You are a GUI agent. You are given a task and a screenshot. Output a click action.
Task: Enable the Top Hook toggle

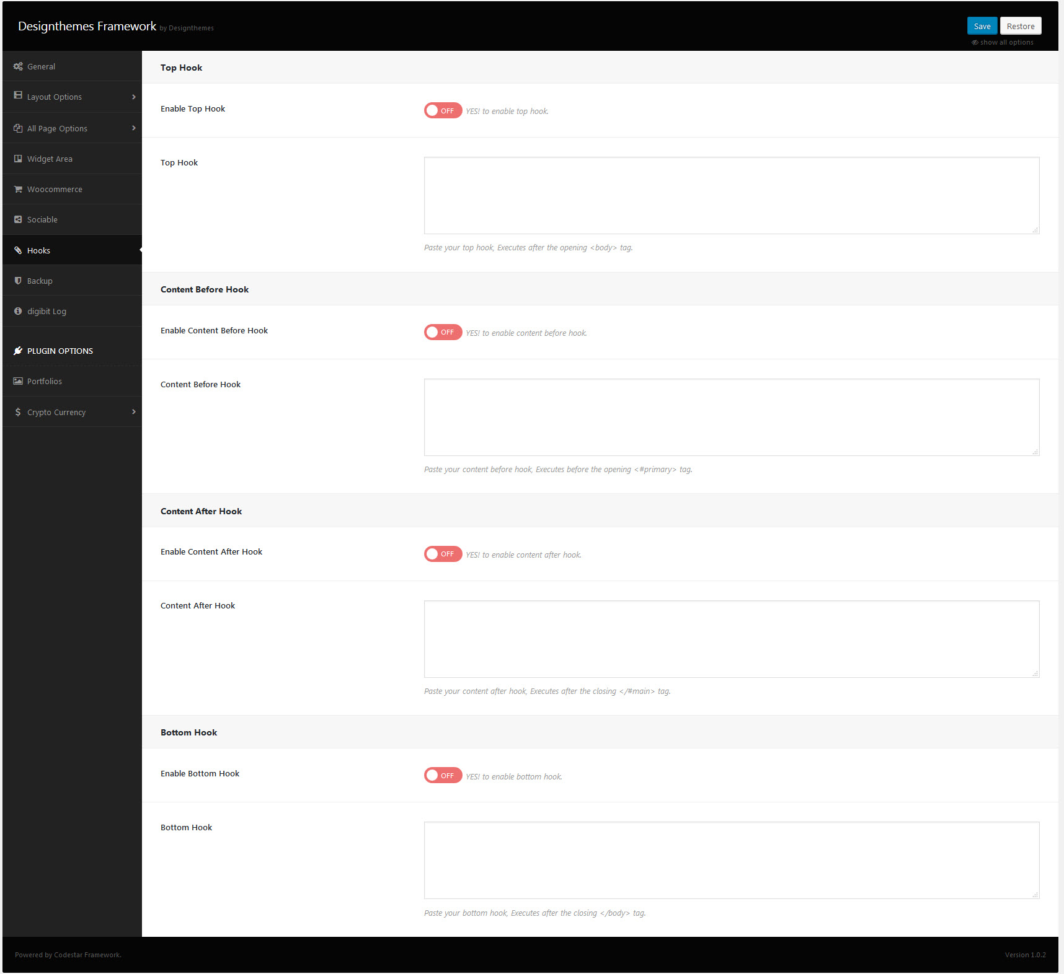[x=443, y=110]
